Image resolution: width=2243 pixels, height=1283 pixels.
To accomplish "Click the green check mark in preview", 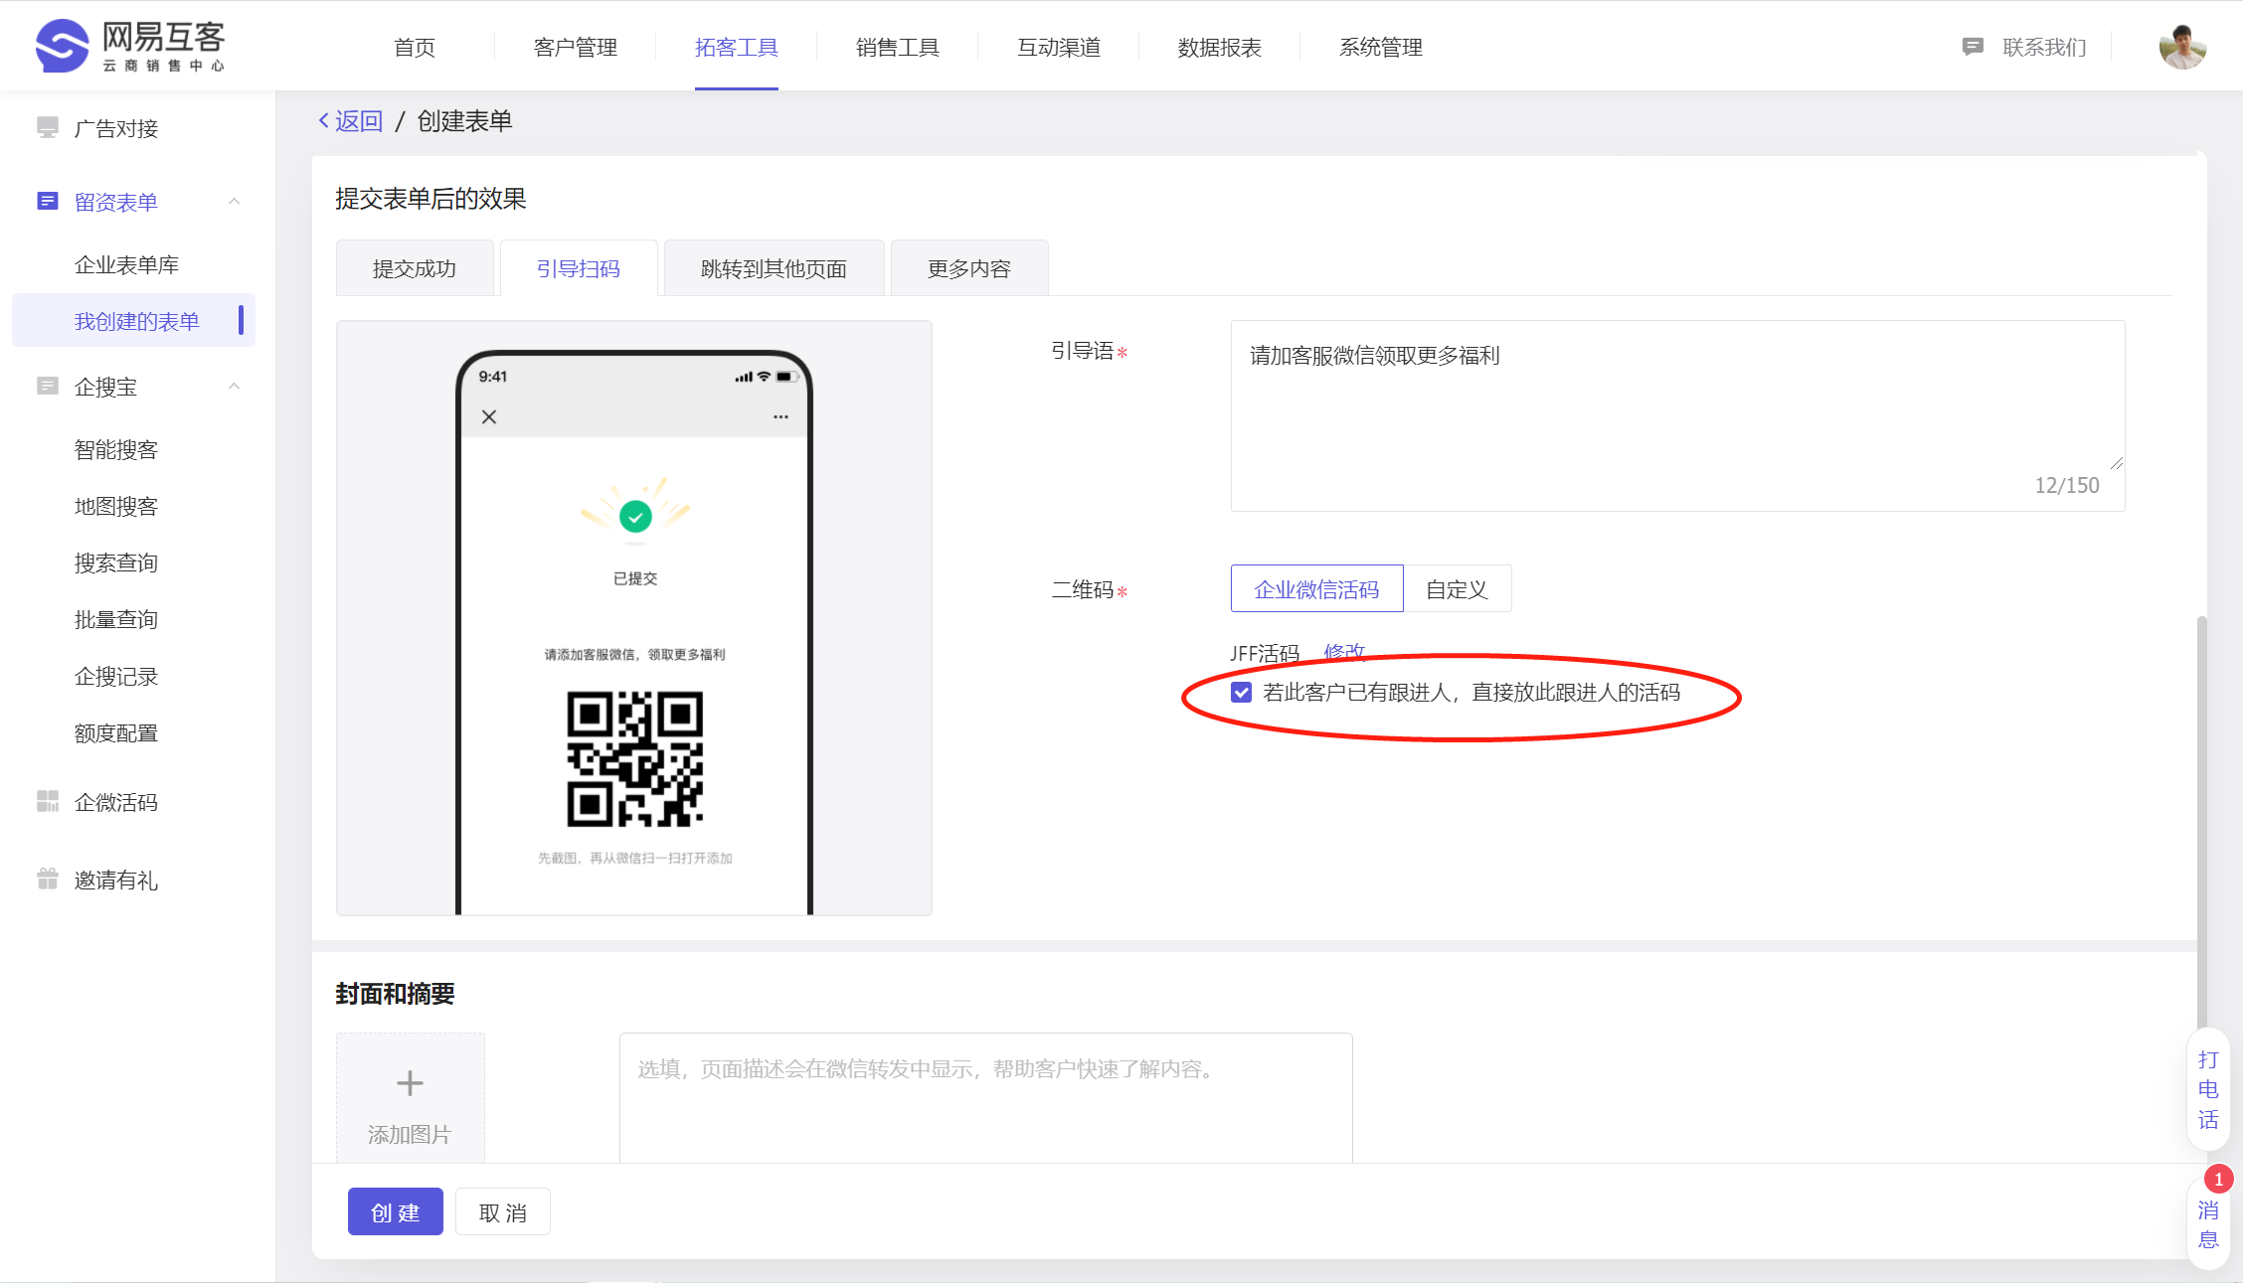I will 635,516.
